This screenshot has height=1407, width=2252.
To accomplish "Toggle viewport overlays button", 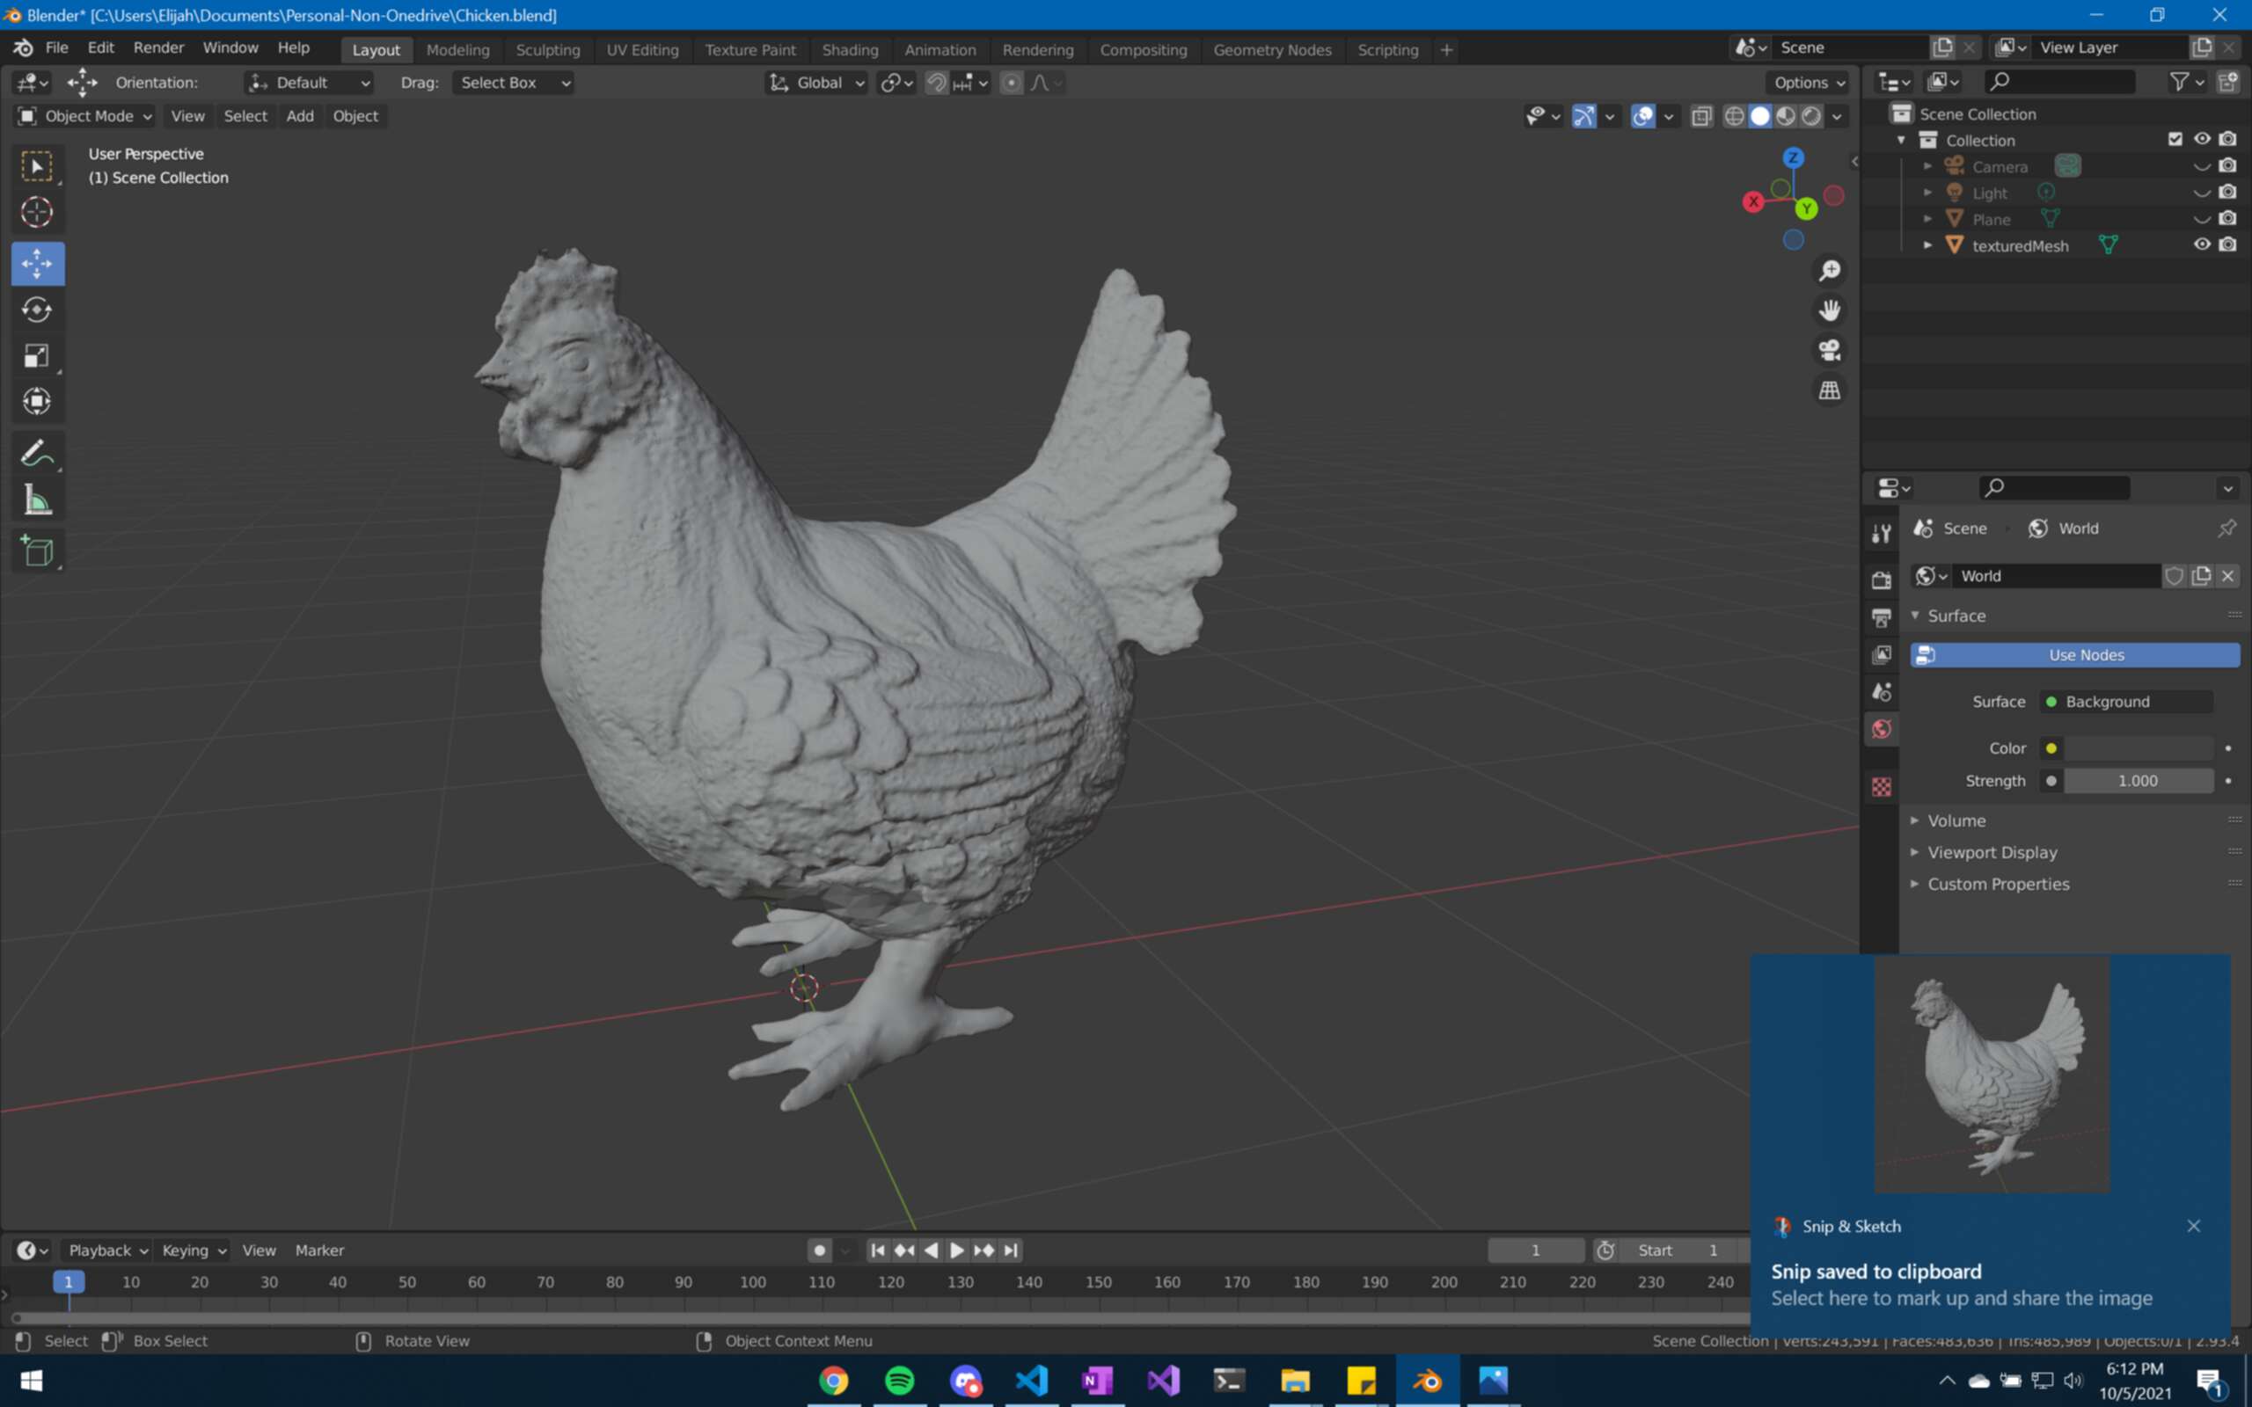I will pyautogui.click(x=1642, y=116).
